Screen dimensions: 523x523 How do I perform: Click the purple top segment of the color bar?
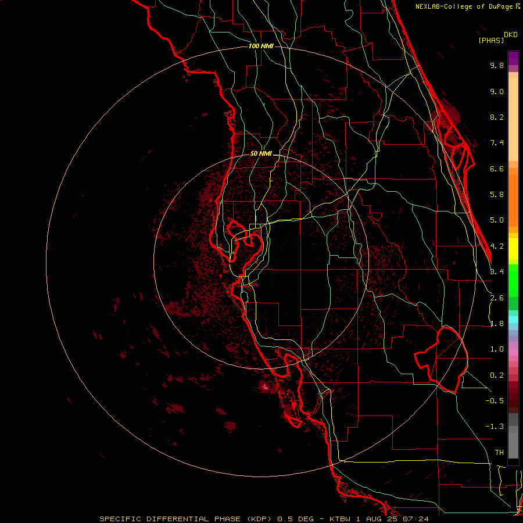tap(513, 58)
